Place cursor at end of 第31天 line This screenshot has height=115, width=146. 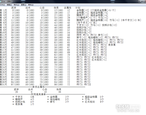pos(91,84)
